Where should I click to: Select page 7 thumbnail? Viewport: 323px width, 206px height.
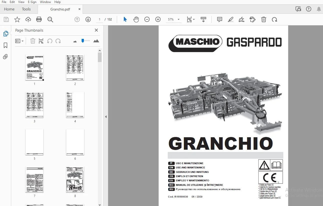point(34,180)
